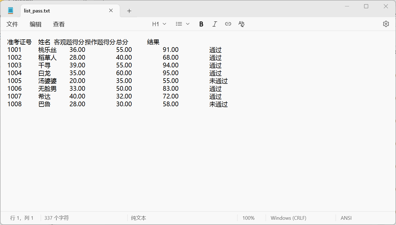Open Notepad settings with the gear icon
Image resolution: width=396 pixels, height=225 pixels.
pos(386,24)
